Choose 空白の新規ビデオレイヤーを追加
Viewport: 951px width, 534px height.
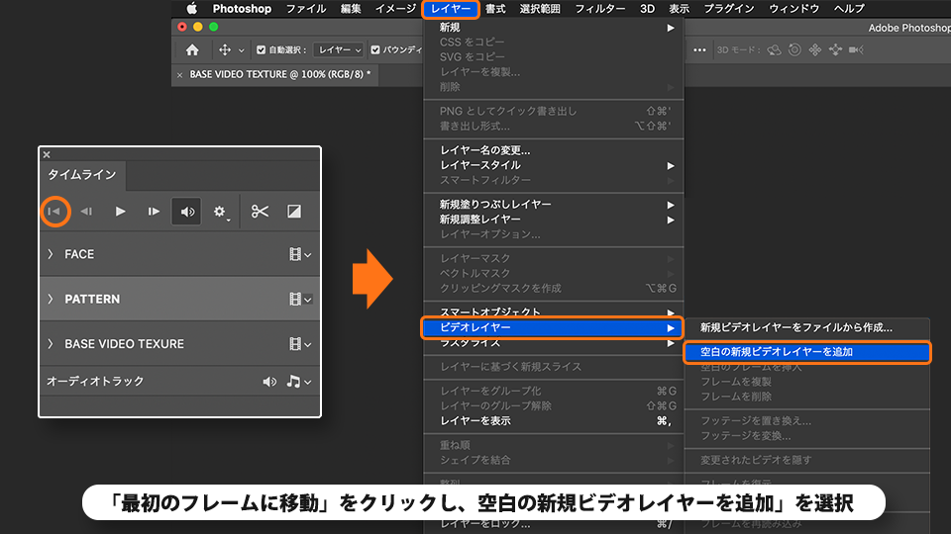point(807,352)
